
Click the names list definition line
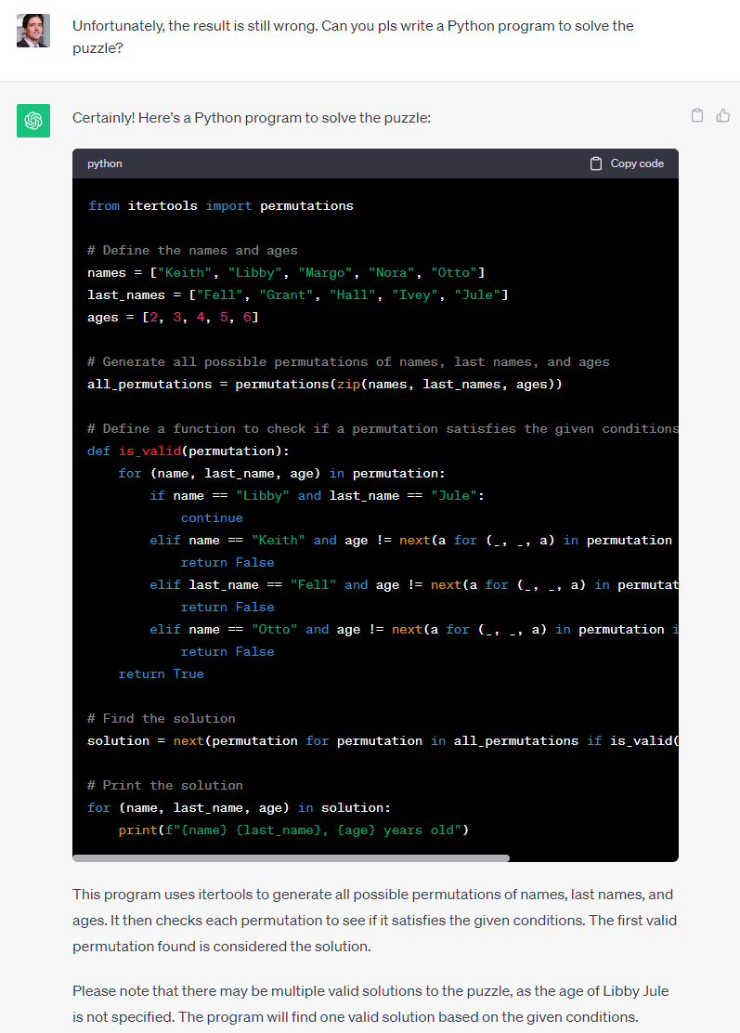286,273
